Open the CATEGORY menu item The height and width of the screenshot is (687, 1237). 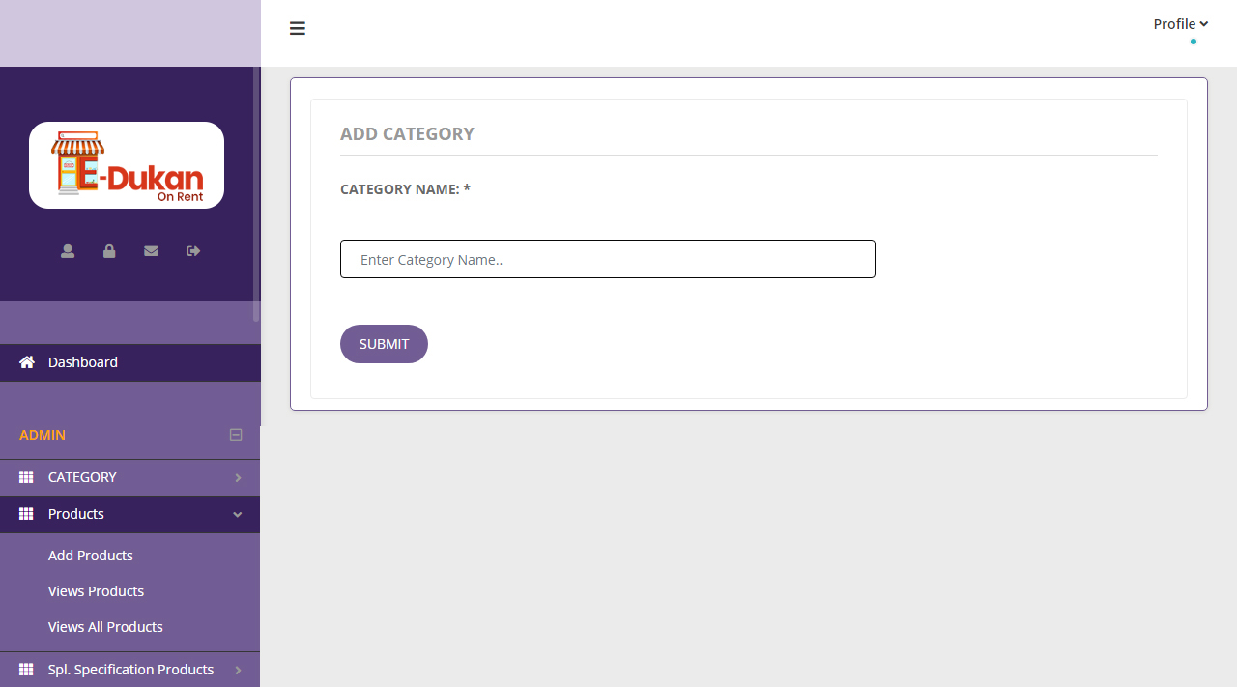(129, 477)
